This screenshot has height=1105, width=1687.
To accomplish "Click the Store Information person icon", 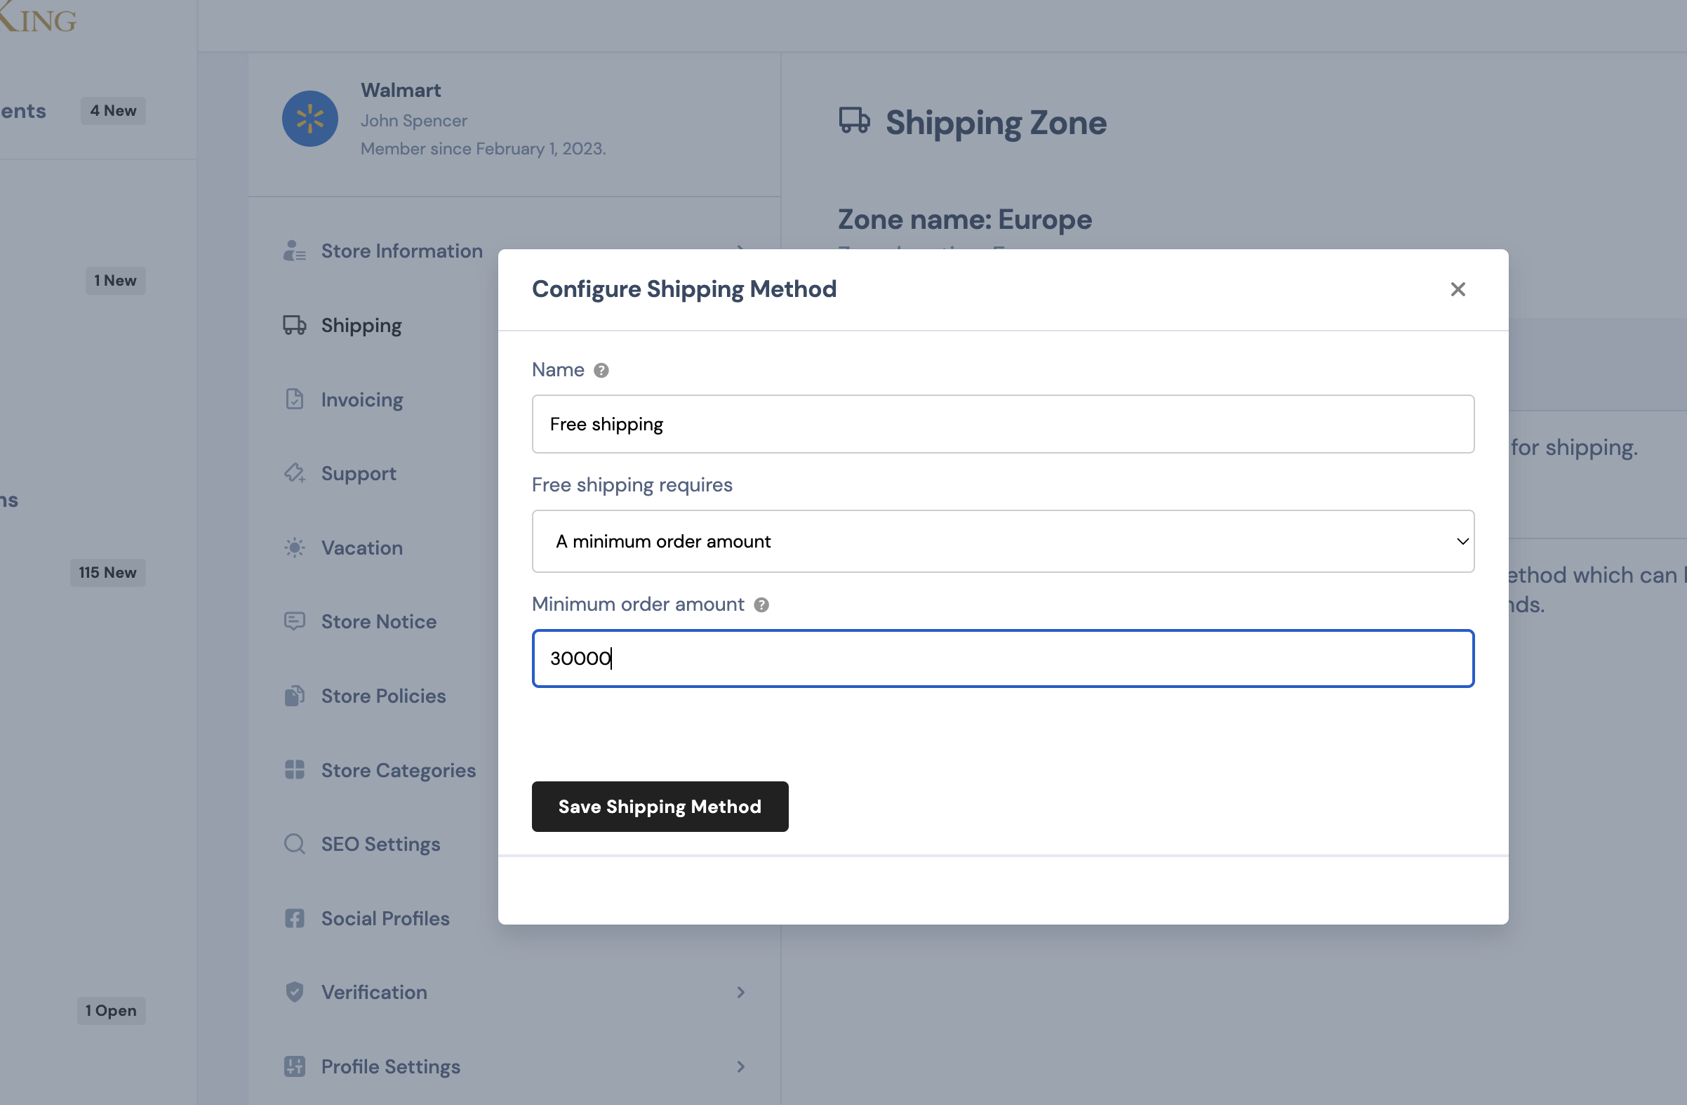I will point(294,251).
